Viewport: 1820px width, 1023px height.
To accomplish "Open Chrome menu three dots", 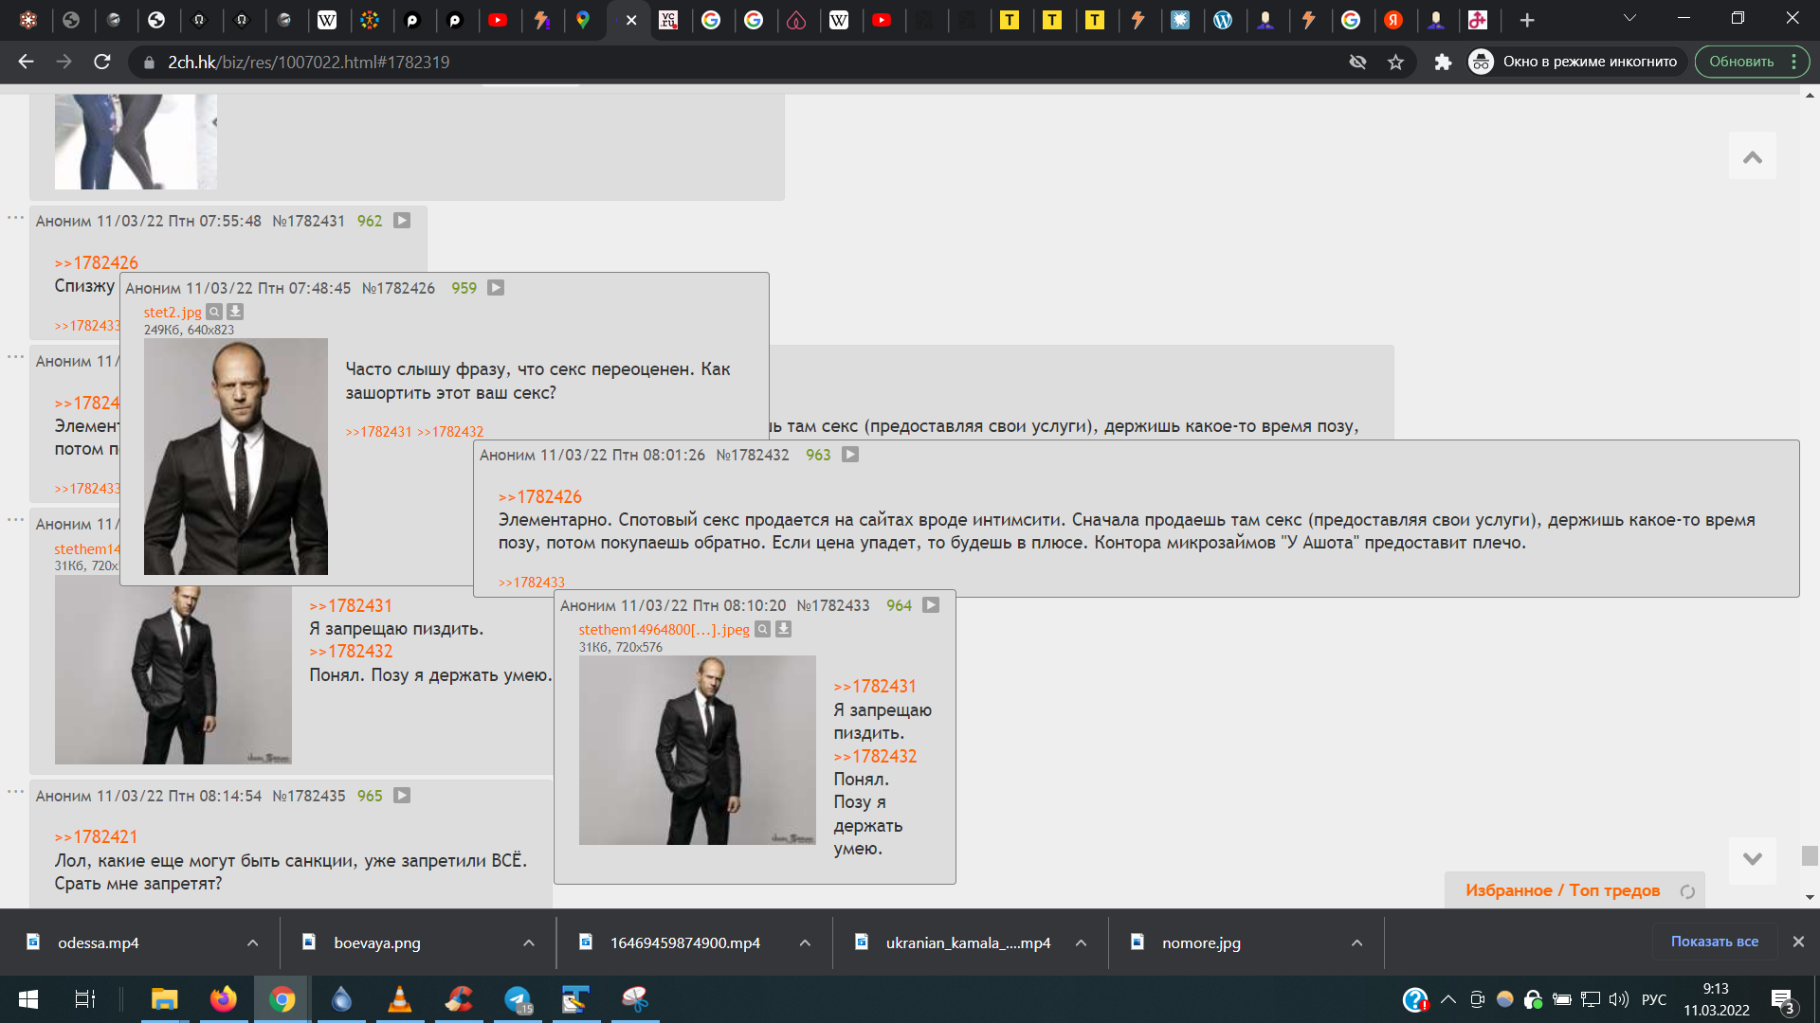I will click(1794, 62).
